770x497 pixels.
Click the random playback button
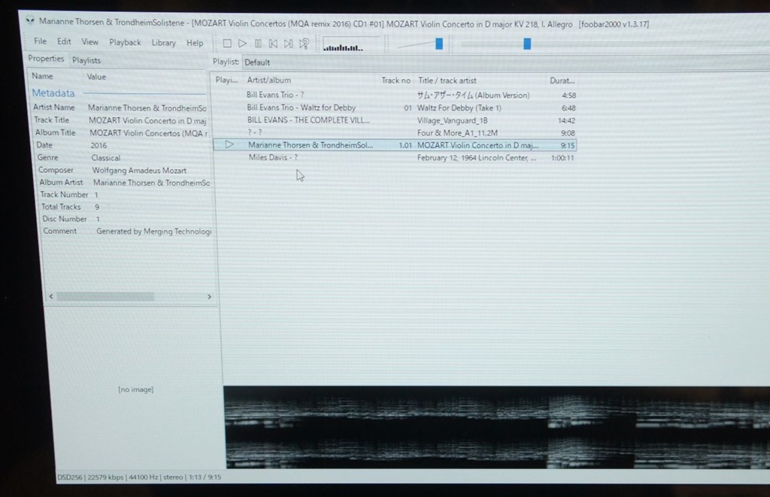304,44
